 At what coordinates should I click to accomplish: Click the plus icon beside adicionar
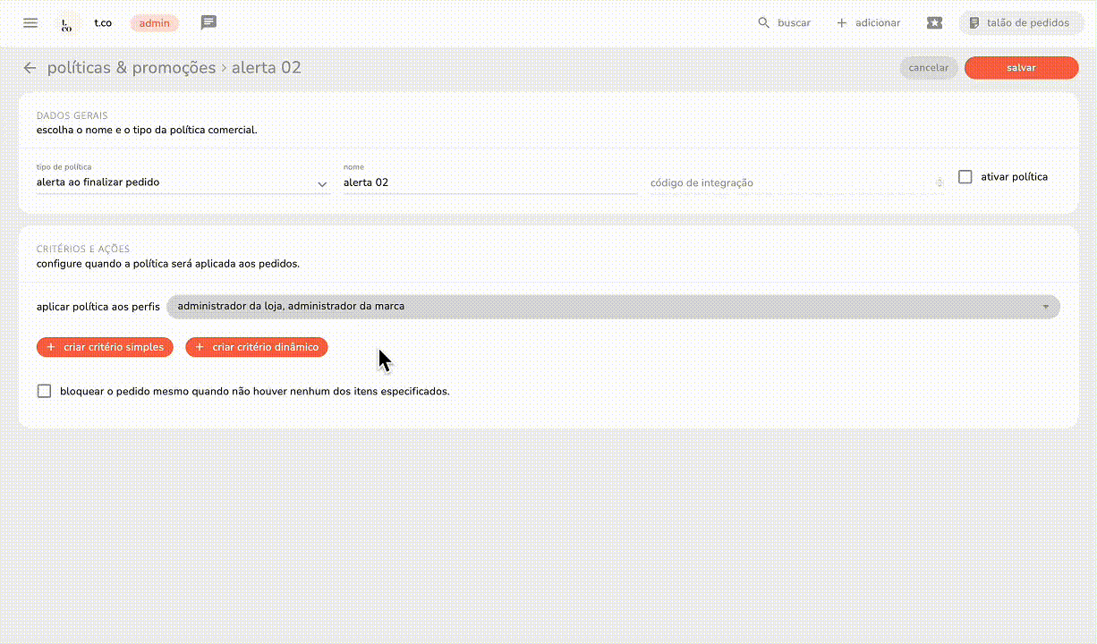click(x=841, y=23)
